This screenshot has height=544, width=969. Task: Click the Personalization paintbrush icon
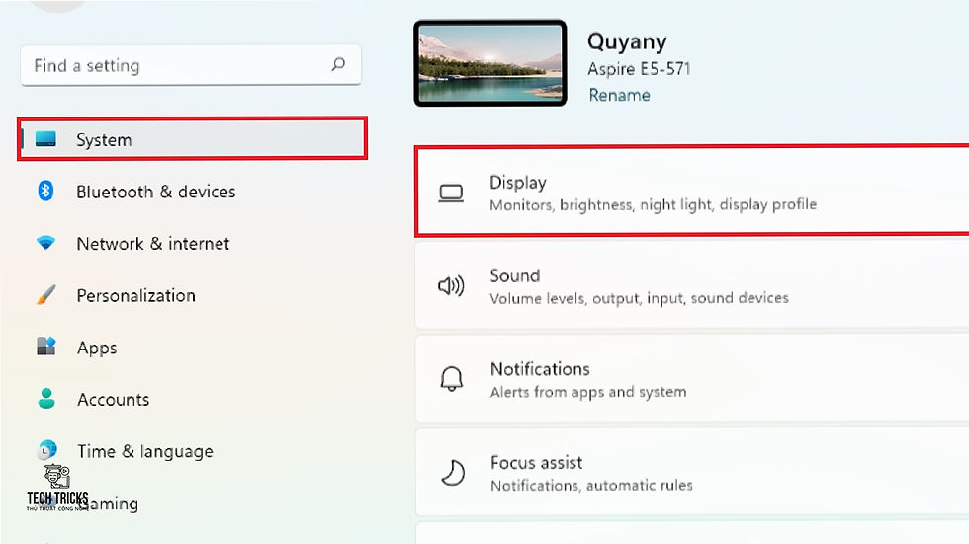[x=46, y=295]
